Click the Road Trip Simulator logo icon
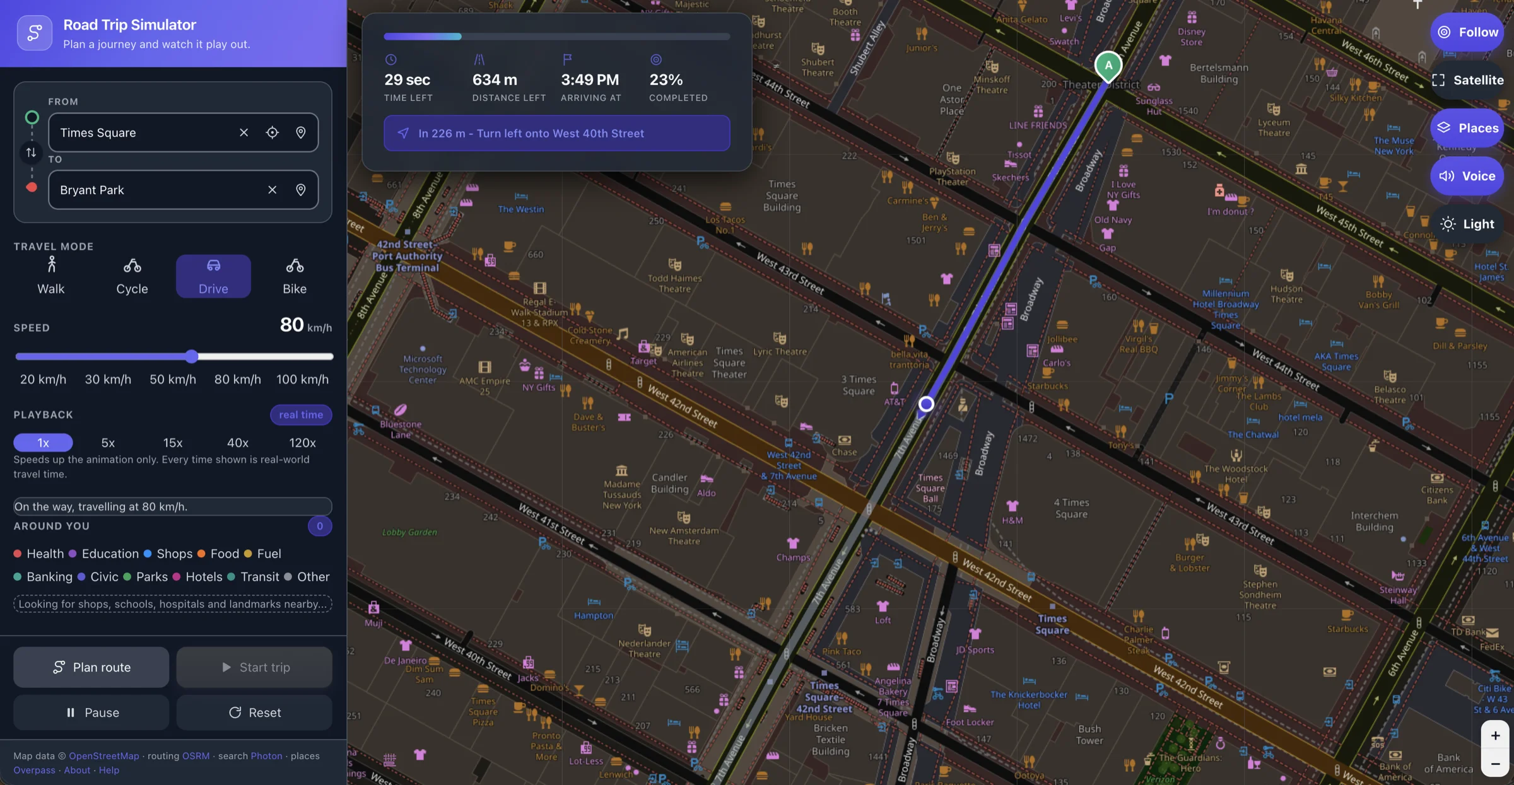Viewport: 1514px width, 785px height. (x=34, y=33)
